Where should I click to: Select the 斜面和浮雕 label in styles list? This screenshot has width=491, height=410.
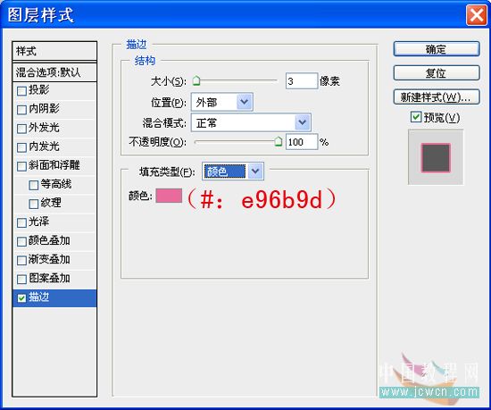54,165
